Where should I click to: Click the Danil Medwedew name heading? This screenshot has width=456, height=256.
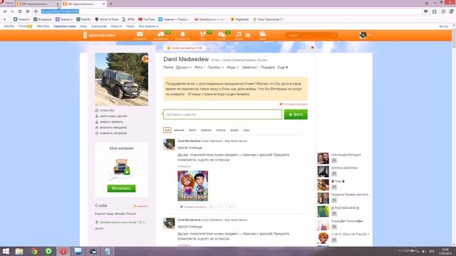(x=186, y=59)
